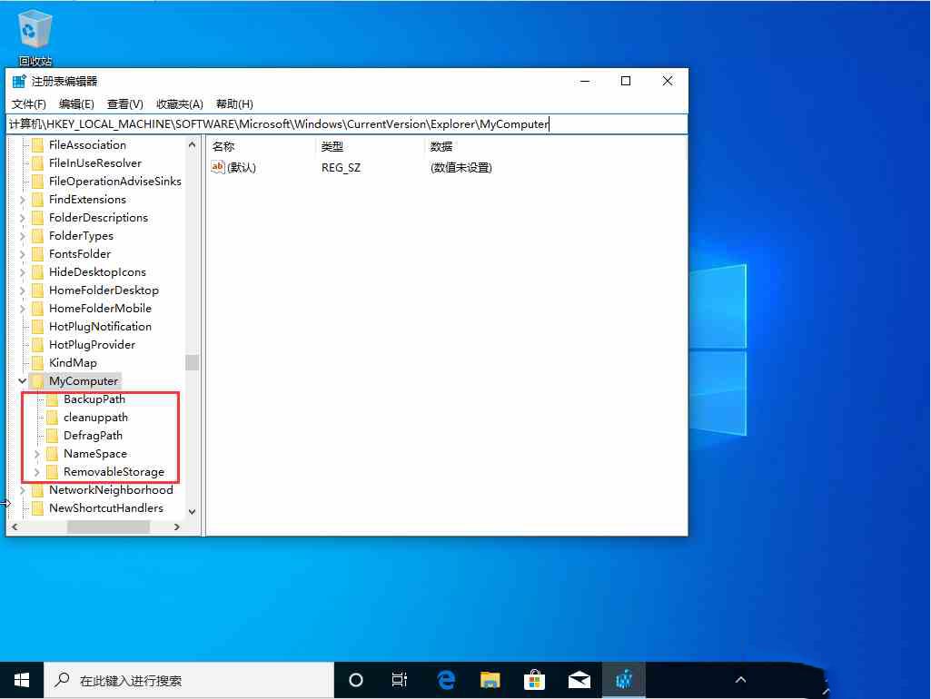This screenshot has height=699, width=931.
Task: Click tree horizontal scroll right arrow
Action: click(x=176, y=527)
